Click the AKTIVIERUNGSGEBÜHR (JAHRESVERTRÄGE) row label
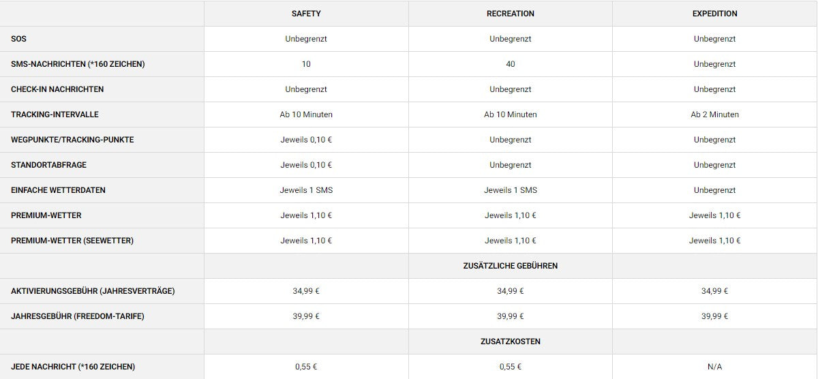 click(x=93, y=291)
